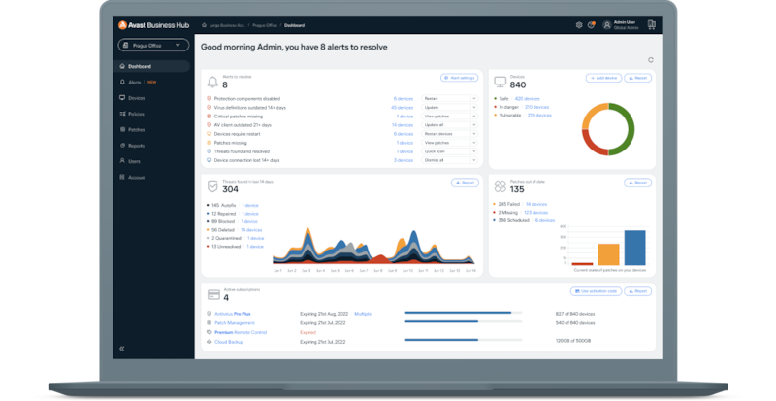The height and width of the screenshot is (401, 776).
Task: Click the Threats found and resolved icon
Action: coord(209,151)
